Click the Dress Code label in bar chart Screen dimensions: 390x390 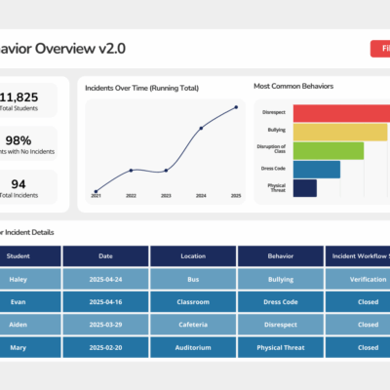tap(273, 169)
